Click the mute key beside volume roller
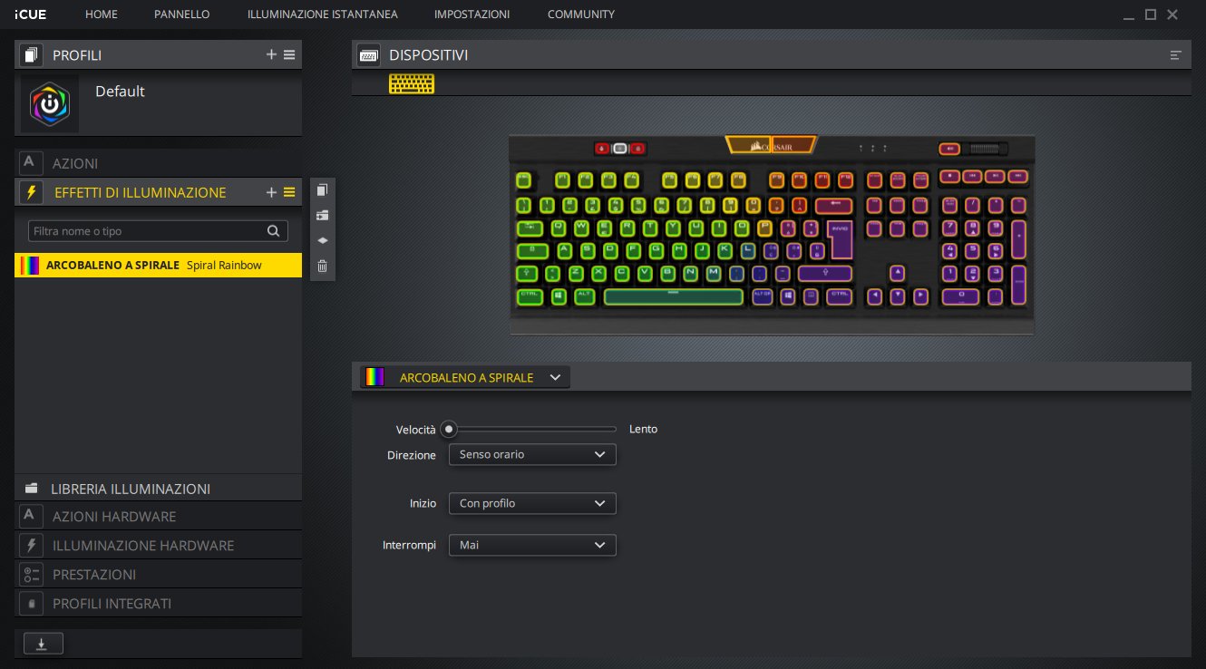Viewport: 1206px width, 669px height. [x=949, y=149]
